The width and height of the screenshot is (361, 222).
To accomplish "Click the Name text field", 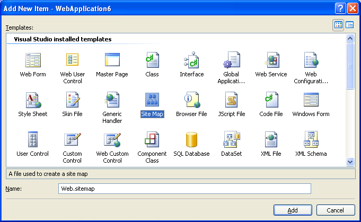I will tap(184, 189).
